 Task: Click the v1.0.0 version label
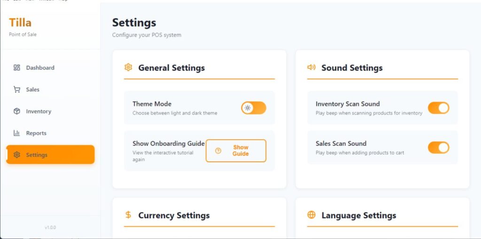[50, 227]
